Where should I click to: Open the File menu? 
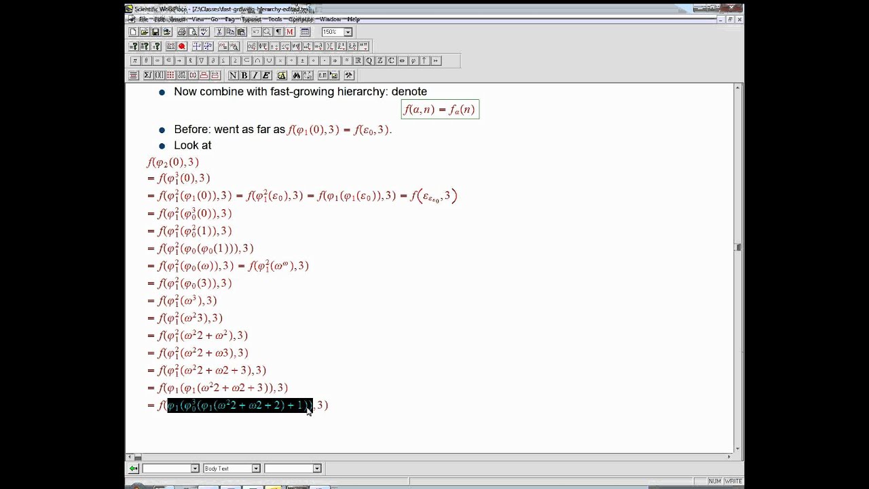(x=143, y=20)
